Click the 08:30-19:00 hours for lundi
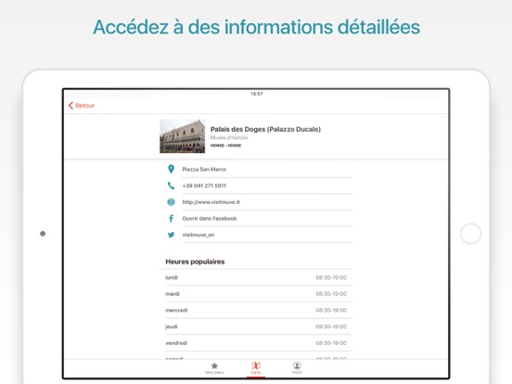This screenshot has height=384, width=512. (331, 277)
